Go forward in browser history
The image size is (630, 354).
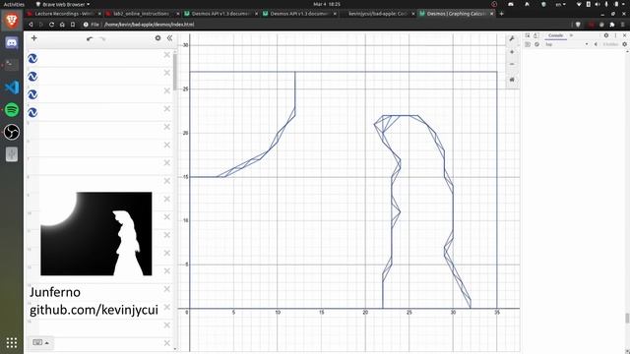[x=41, y=25]
